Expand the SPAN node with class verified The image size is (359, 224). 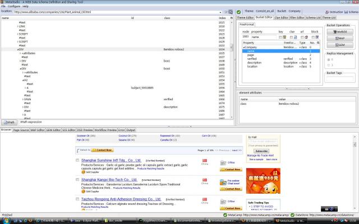pos(23,100)
